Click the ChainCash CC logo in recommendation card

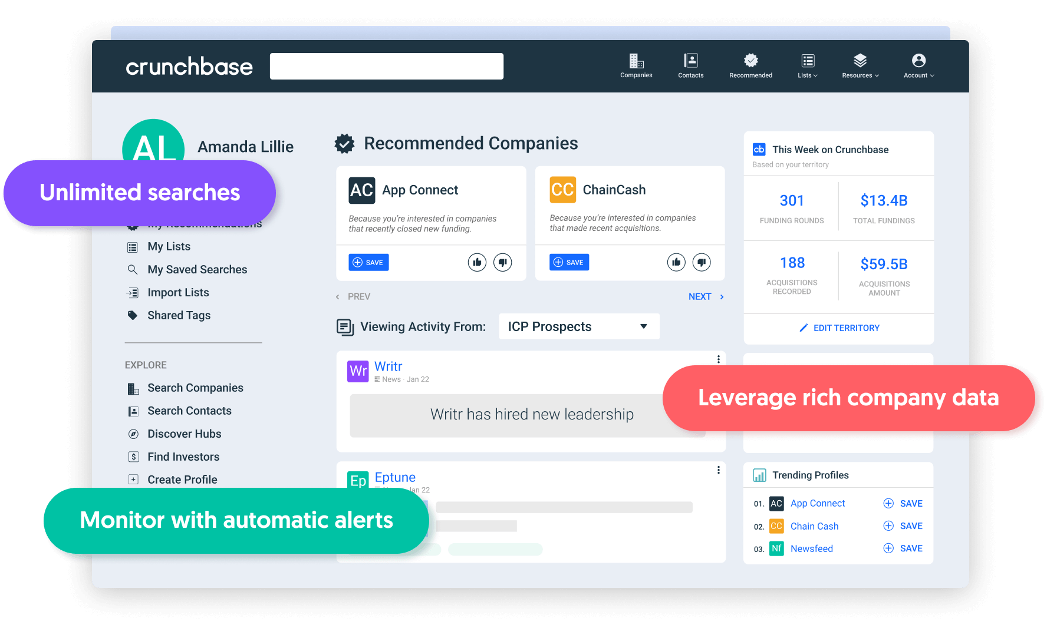click(562, 190)
